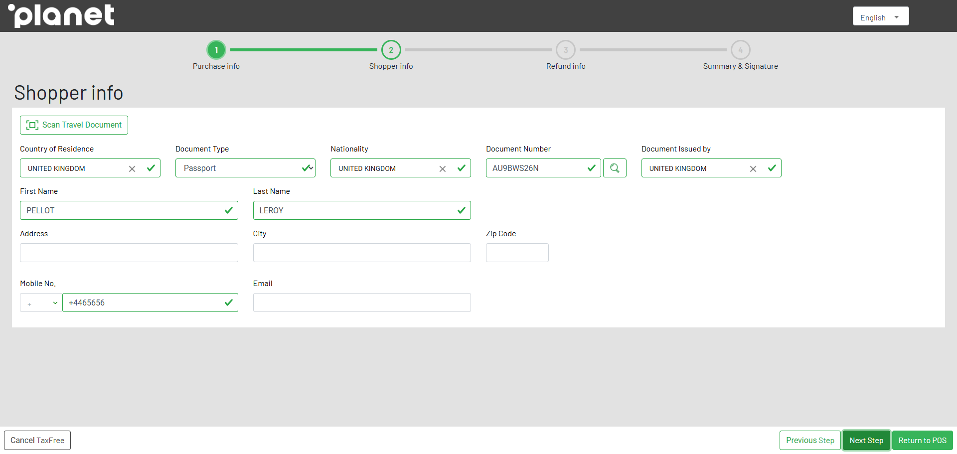Screen dimensions: 957x454
Task: Clear the Document Issued by selection
Action: coord(753,169)
